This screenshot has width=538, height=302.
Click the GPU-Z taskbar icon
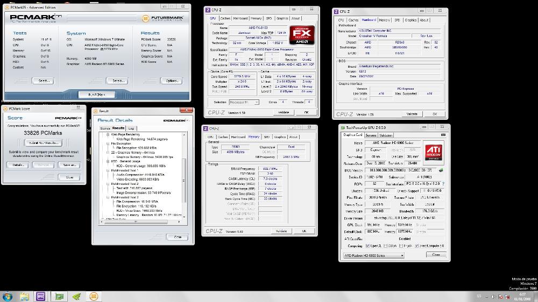tap(59, 297)
